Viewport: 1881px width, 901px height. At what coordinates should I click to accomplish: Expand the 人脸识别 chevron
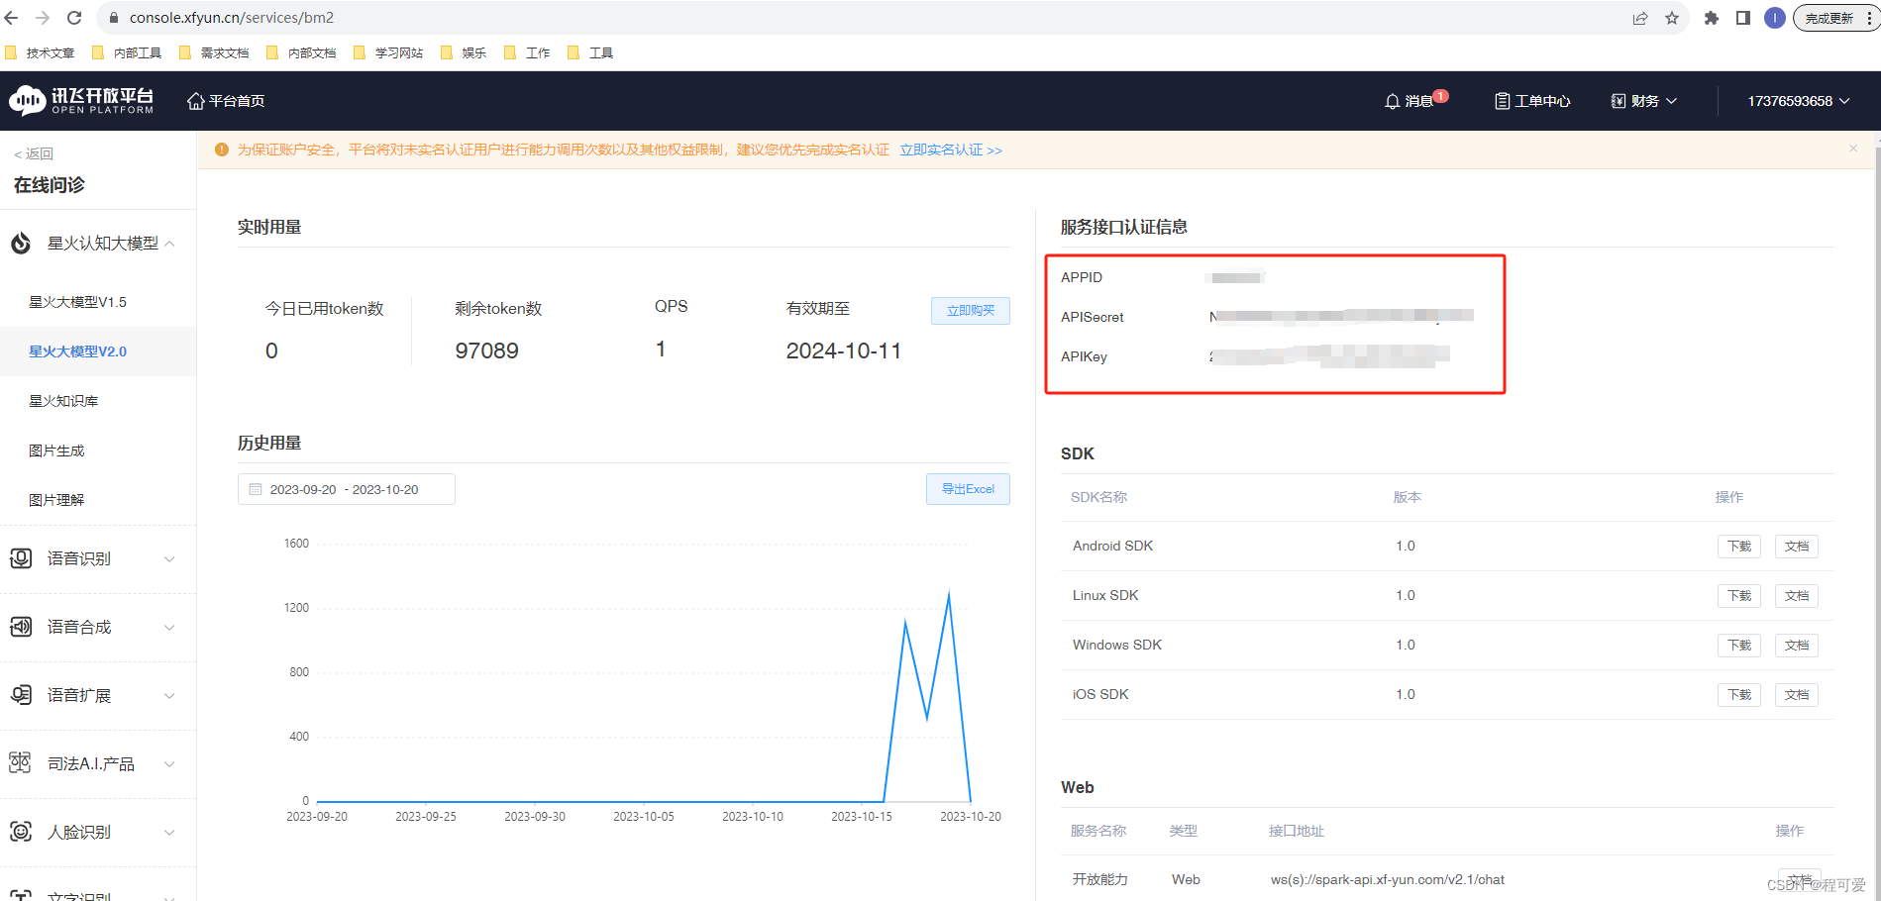(169, 833)
